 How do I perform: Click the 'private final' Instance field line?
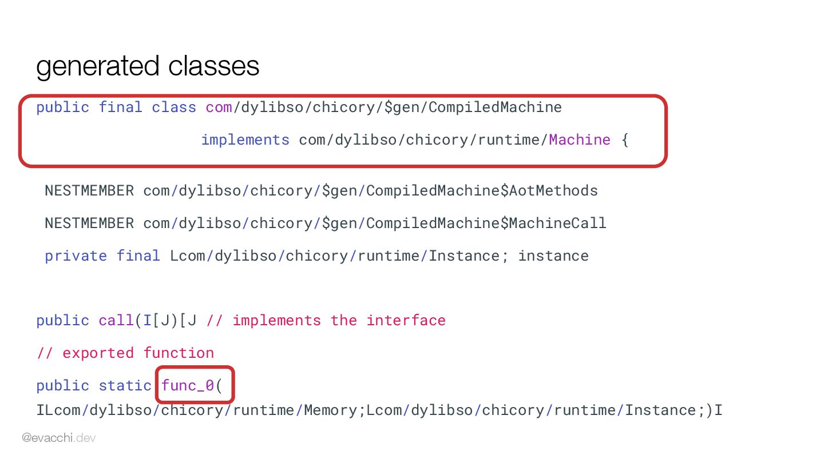click(316, 256)
